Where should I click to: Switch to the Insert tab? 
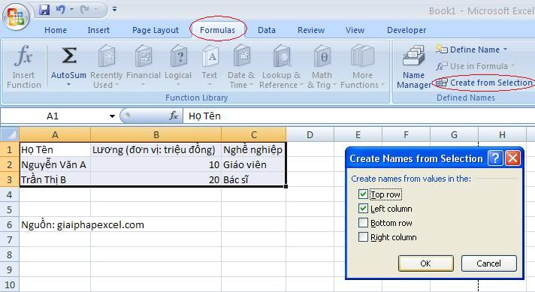98,30
